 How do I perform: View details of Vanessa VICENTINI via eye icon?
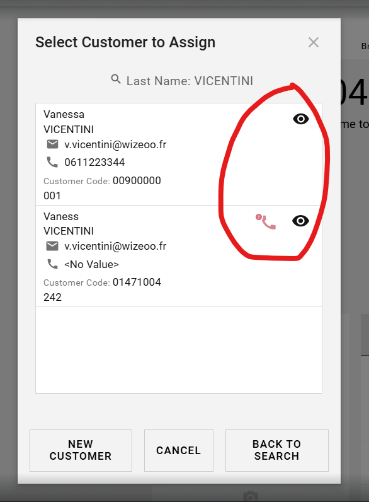click(300, 119)
